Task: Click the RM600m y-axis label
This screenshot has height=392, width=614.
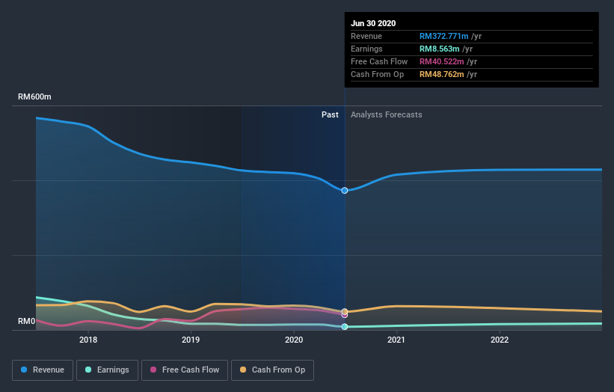Action: point(34,97)
